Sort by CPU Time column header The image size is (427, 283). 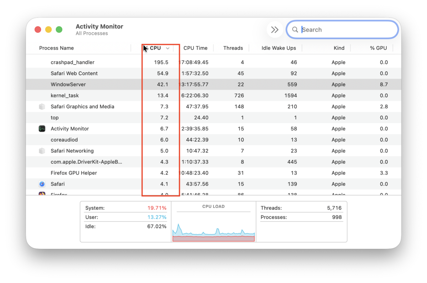(195, 48)
